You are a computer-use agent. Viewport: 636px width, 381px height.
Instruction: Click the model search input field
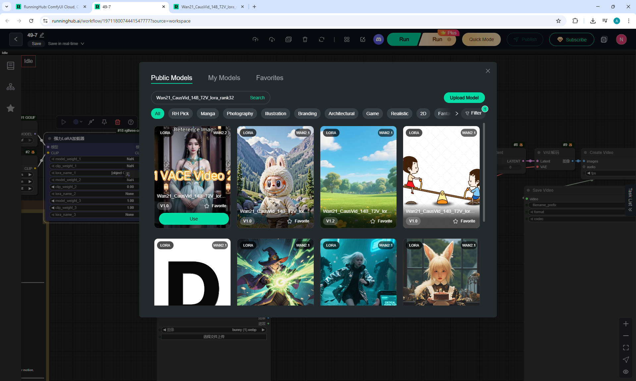point(199,98)
